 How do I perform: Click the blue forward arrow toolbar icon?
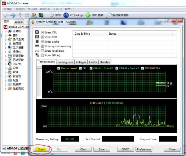tap(13, 15)
